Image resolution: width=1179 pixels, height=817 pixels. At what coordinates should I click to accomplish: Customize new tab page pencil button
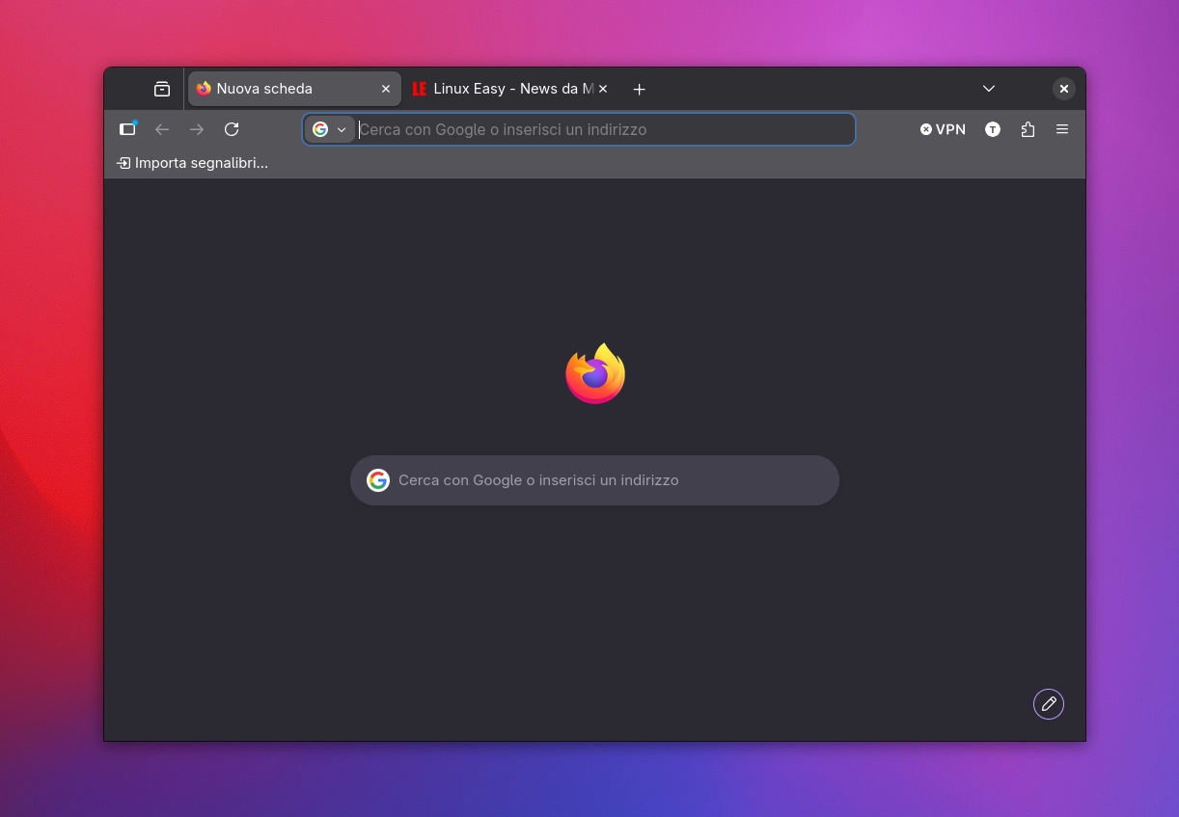tap(1049, 704)
